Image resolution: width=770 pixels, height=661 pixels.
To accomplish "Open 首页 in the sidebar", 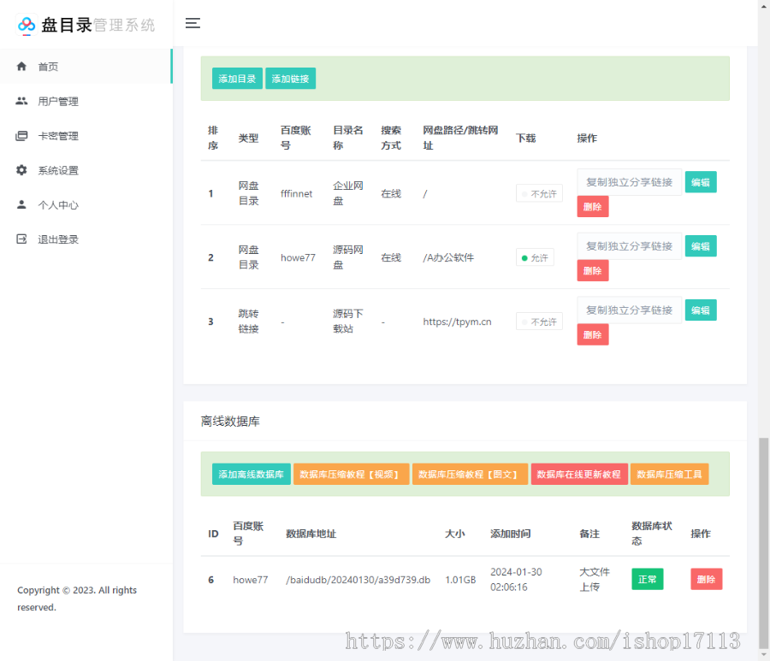I will coord(86,66).
